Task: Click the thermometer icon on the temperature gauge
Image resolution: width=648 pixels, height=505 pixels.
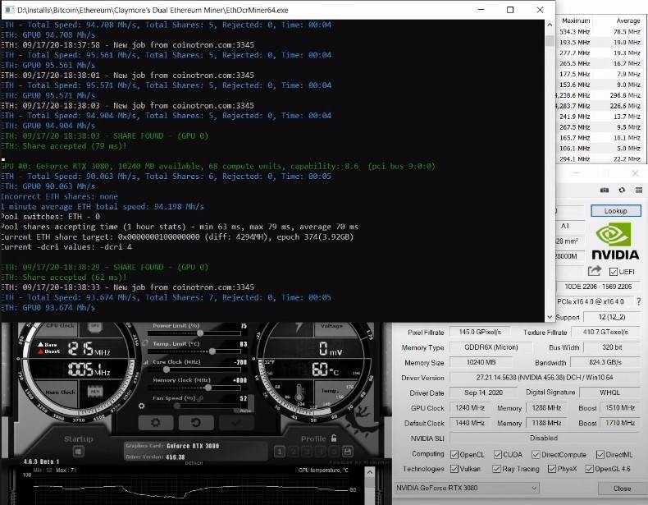Action: click(300, 393)
